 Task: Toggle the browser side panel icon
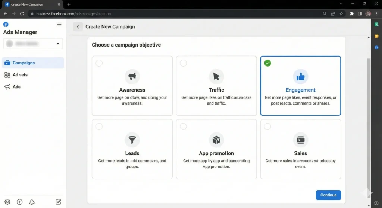(360, 14)
